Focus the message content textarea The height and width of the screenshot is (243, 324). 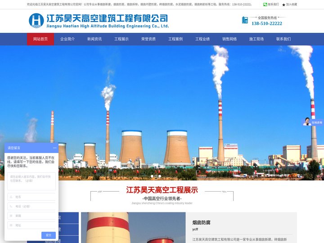(x=31, y=181)
